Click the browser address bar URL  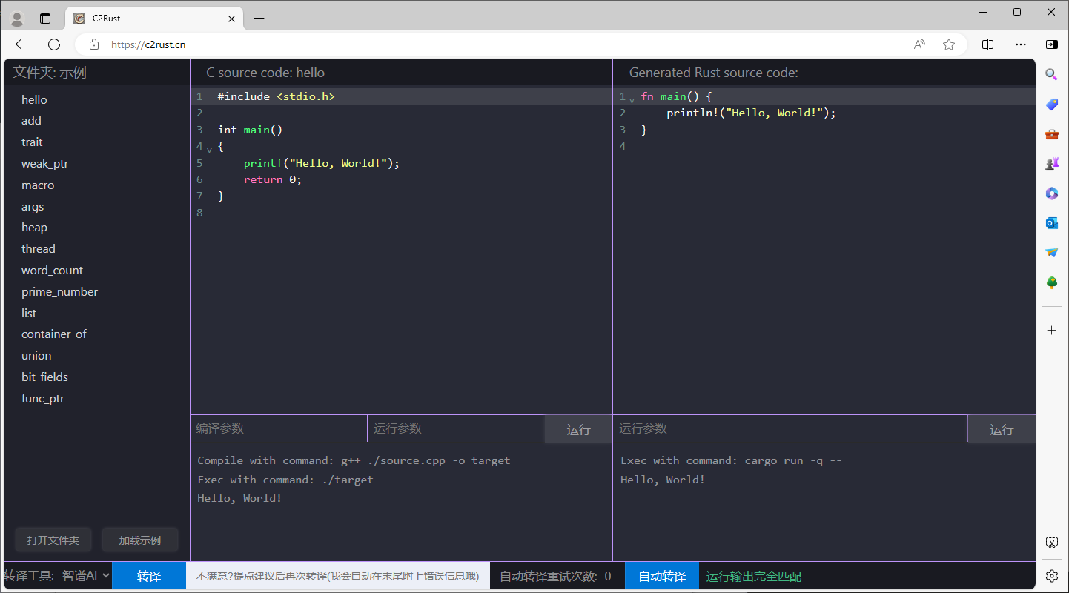[x=148, y=44]
